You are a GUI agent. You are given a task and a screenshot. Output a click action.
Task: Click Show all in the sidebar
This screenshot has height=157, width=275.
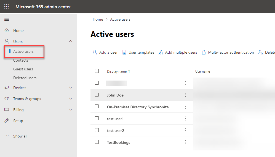click(20, 136)
